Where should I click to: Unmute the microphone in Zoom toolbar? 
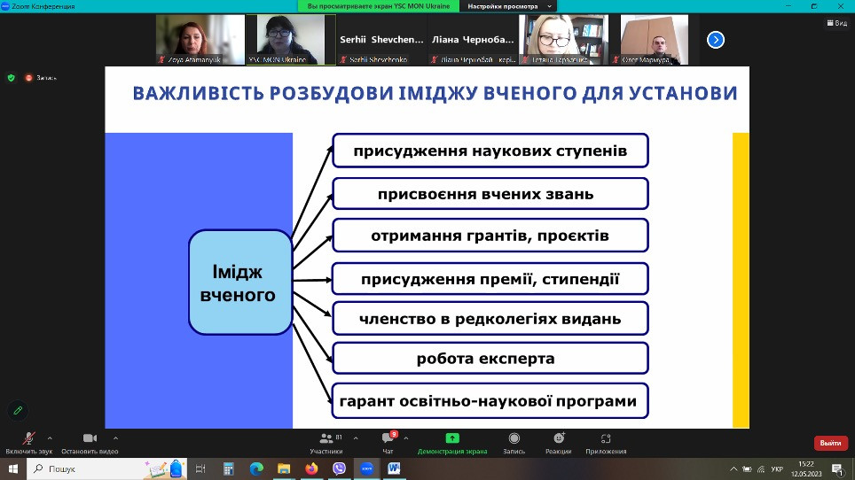pyautogui.click(x=28, y=438)
